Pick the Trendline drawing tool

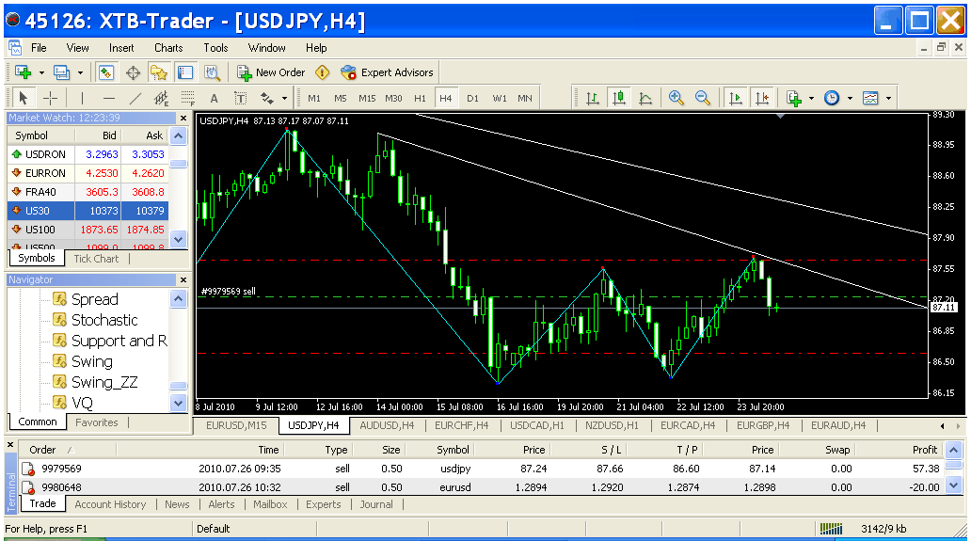pos(135,98)
